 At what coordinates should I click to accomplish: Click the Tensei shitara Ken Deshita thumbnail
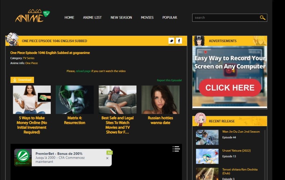click(207, 174)
